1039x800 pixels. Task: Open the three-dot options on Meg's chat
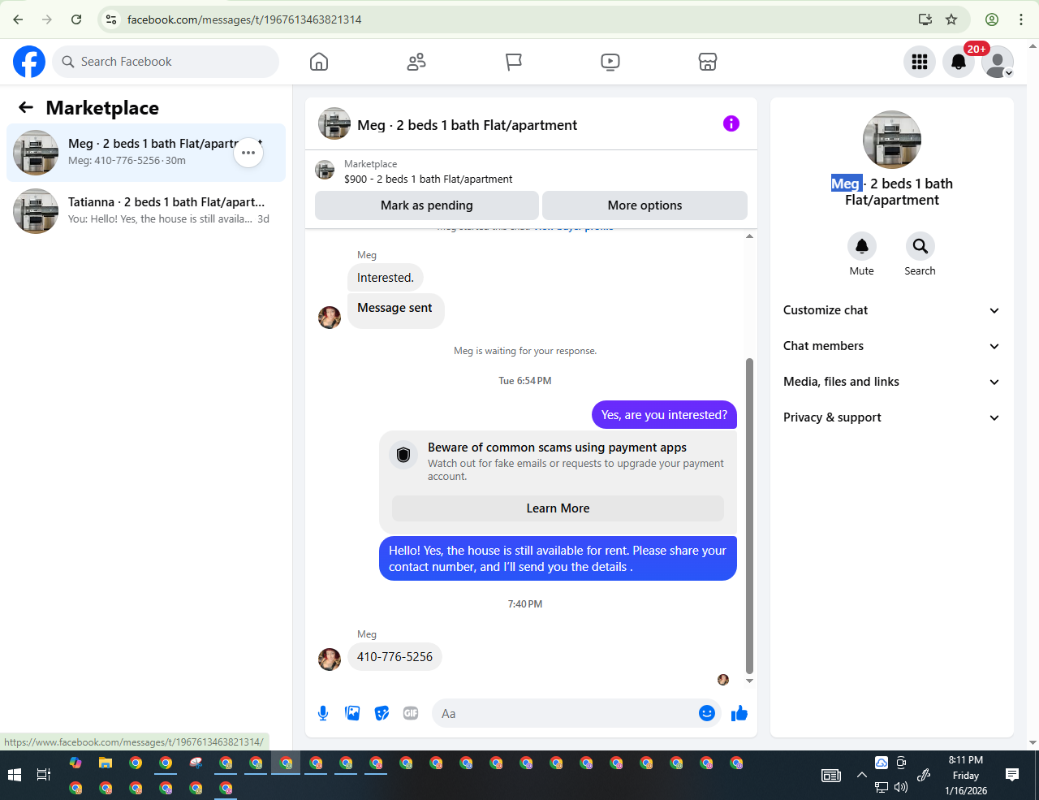pos(248,153)
